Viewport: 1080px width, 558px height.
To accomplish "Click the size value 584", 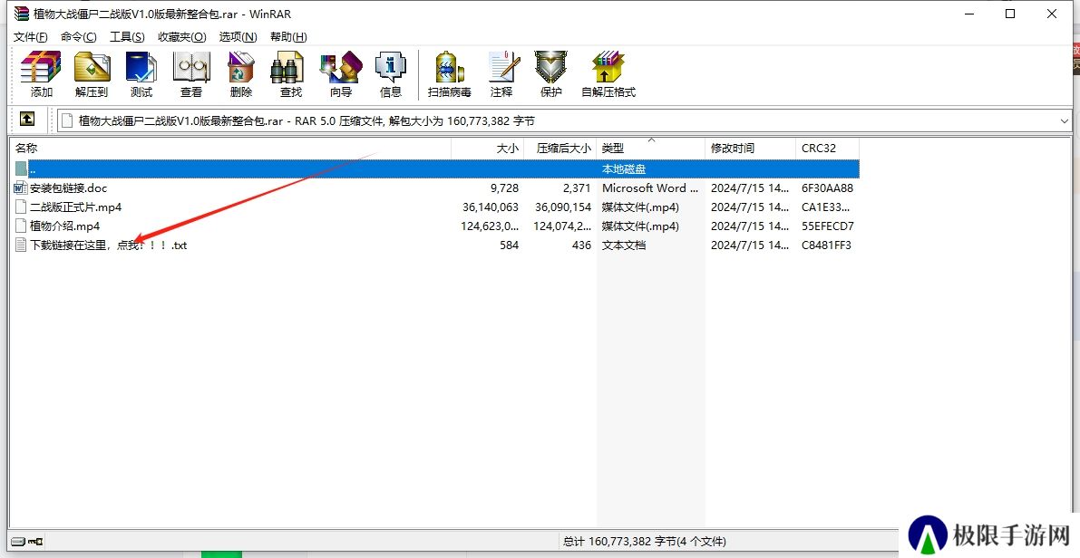I will point(509,245).
